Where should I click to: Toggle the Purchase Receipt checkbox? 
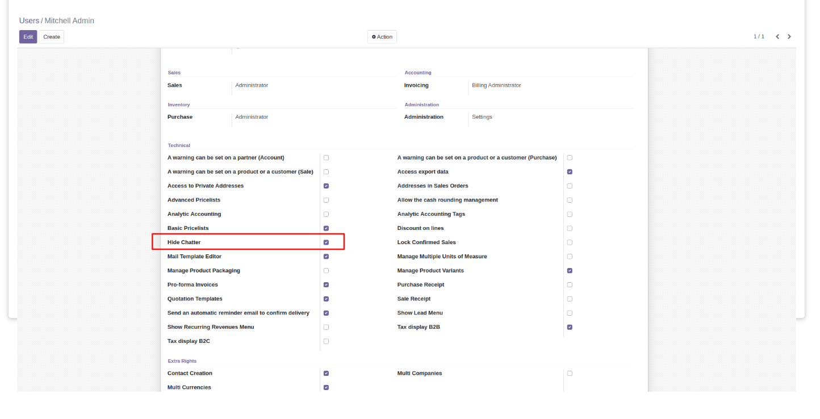(x=570, y=285)
